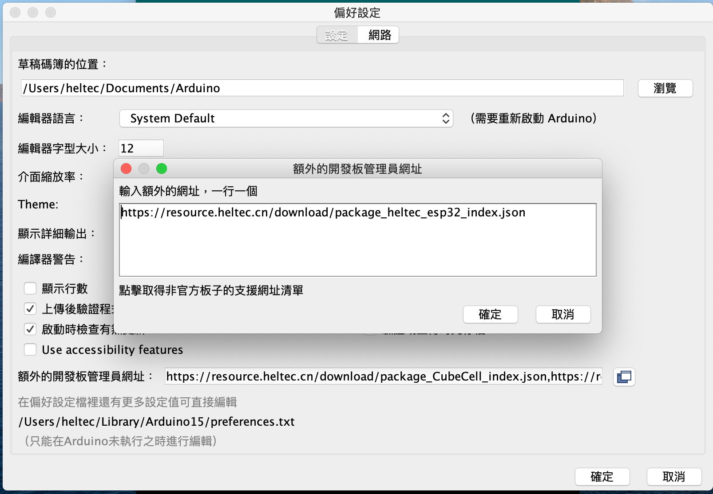Cancel preferences with the bottom 取消 button
The width and height of the screenshot is (713, 494).
click(674, 477)
